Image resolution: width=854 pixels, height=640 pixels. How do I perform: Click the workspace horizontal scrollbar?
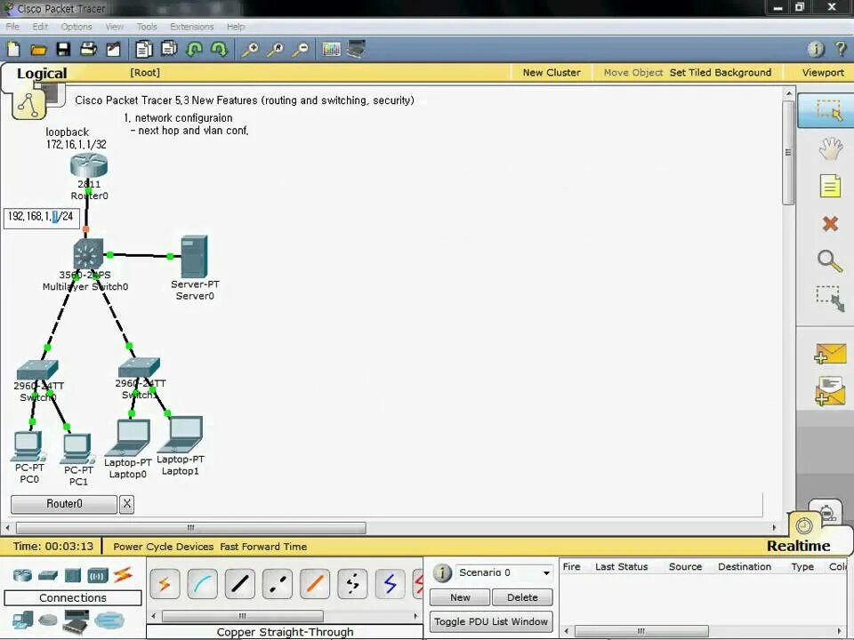click(191, 527)
